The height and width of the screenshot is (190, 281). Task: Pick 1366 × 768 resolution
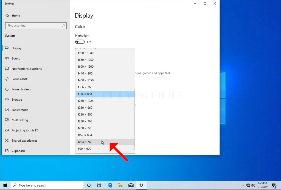coord(105,87)
